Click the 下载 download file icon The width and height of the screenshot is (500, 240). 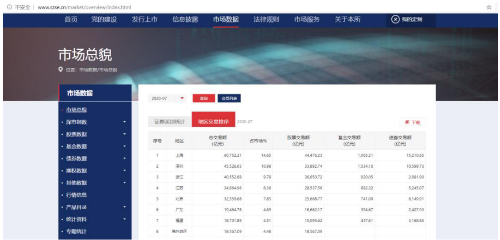(407, 122)
